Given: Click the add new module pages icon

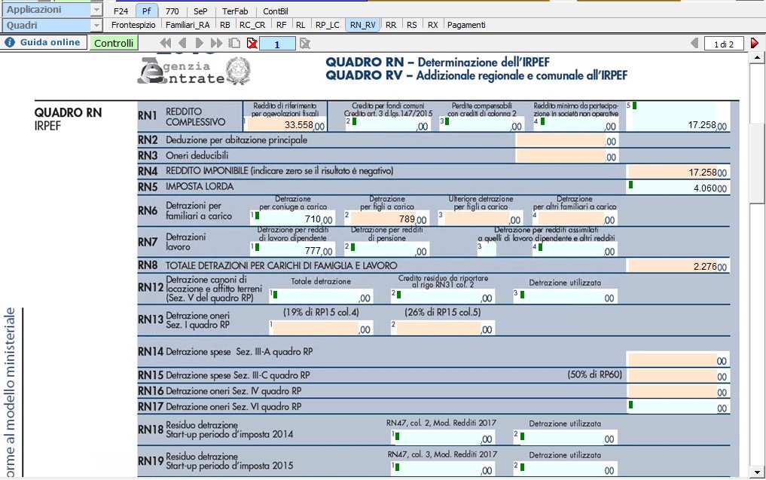Looking at the screenshot, I should click(x=235, y=44).
